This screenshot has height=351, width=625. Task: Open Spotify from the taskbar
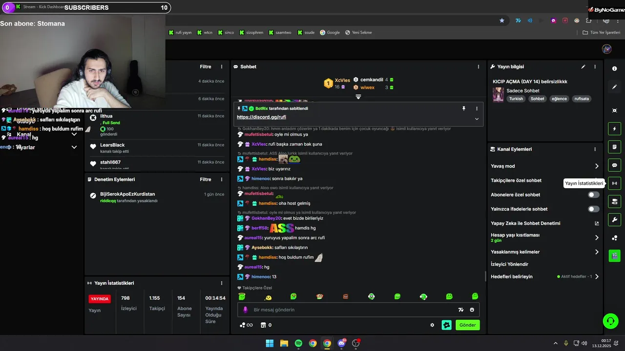click(x=298, y=343)
